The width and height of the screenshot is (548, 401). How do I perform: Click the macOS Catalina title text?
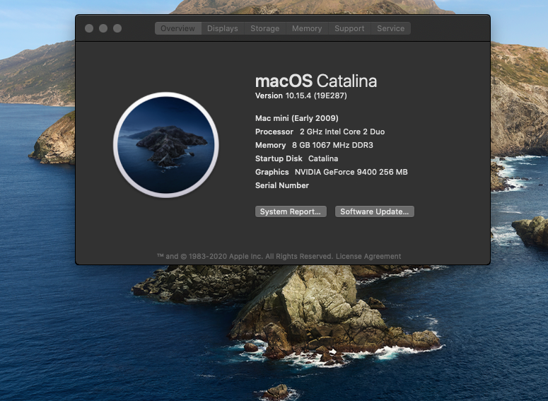[316, 81]
